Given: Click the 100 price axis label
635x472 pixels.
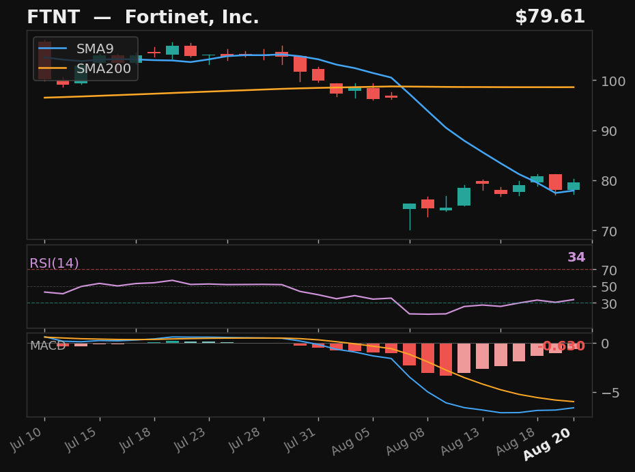Looking at the screenshot, I should point(613,81).
